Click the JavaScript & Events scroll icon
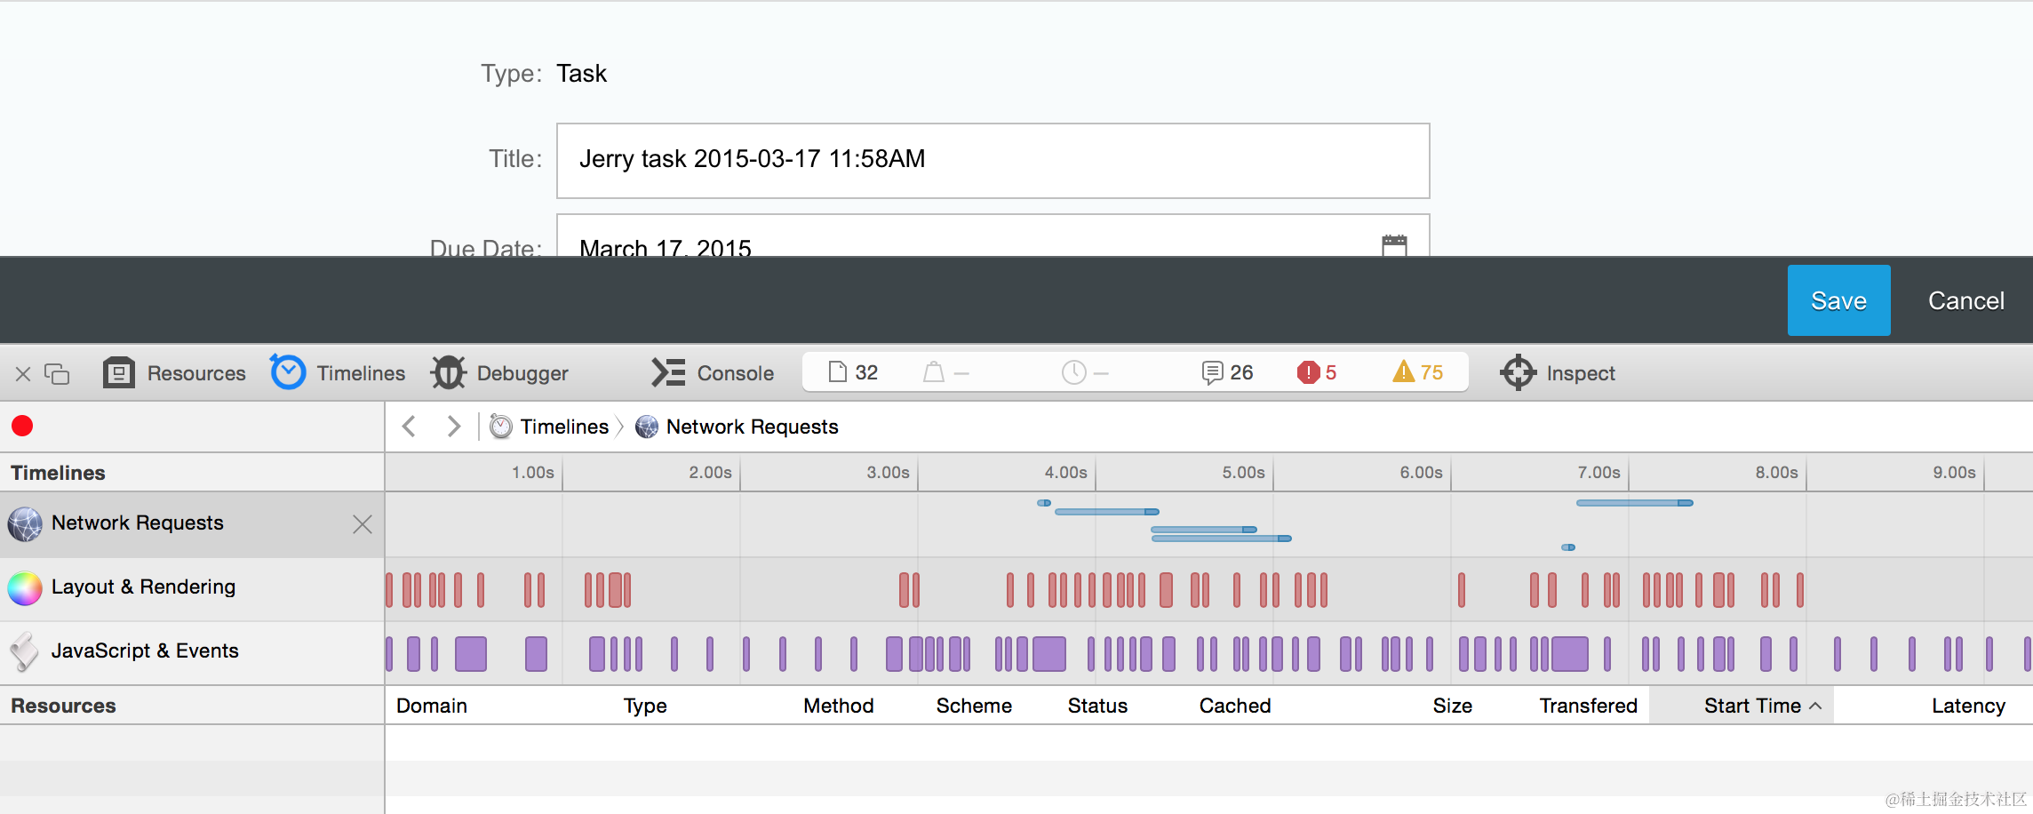Screen dimensions: 2033x814 click(24, 651)
